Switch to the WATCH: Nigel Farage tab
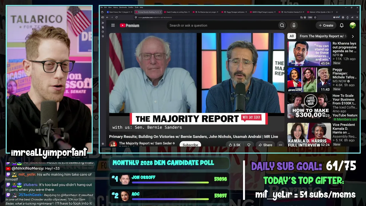The width and height of the screenshot is (366, 206). click(x=262, y=12)
